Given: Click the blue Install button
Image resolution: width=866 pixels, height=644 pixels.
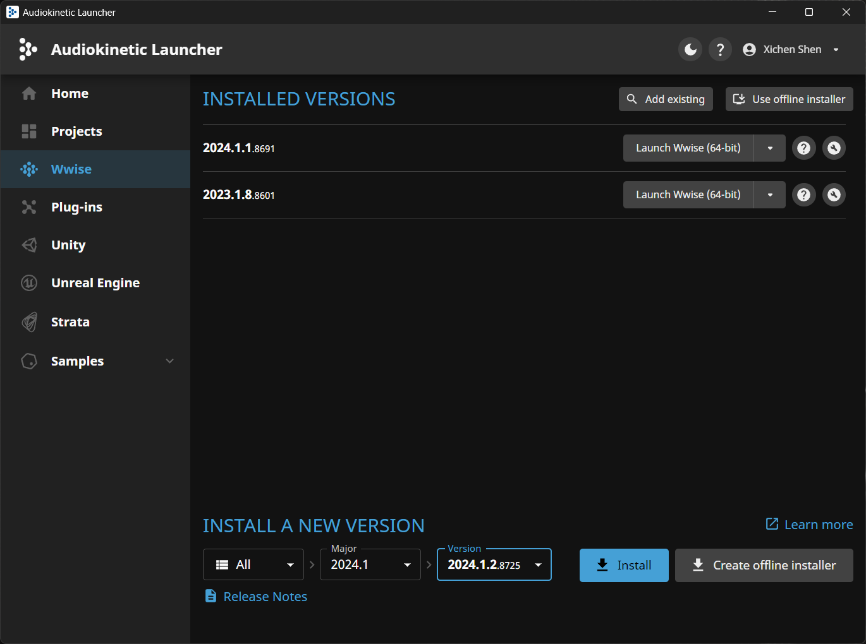Looking at the screenshot, I should point(624,565).
